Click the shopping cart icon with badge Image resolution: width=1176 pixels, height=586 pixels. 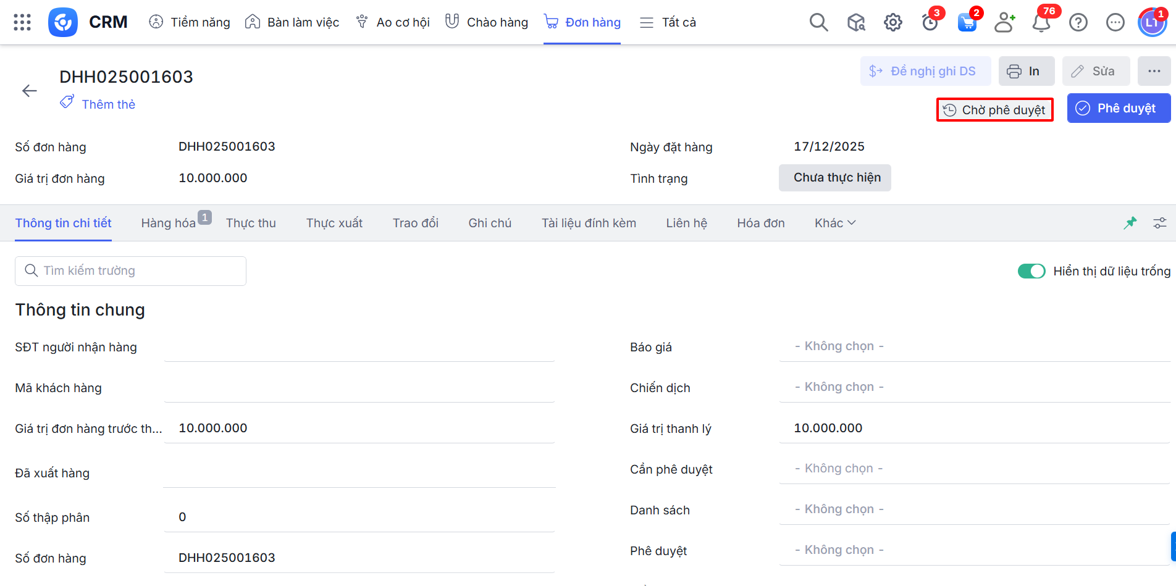(967, 23)
